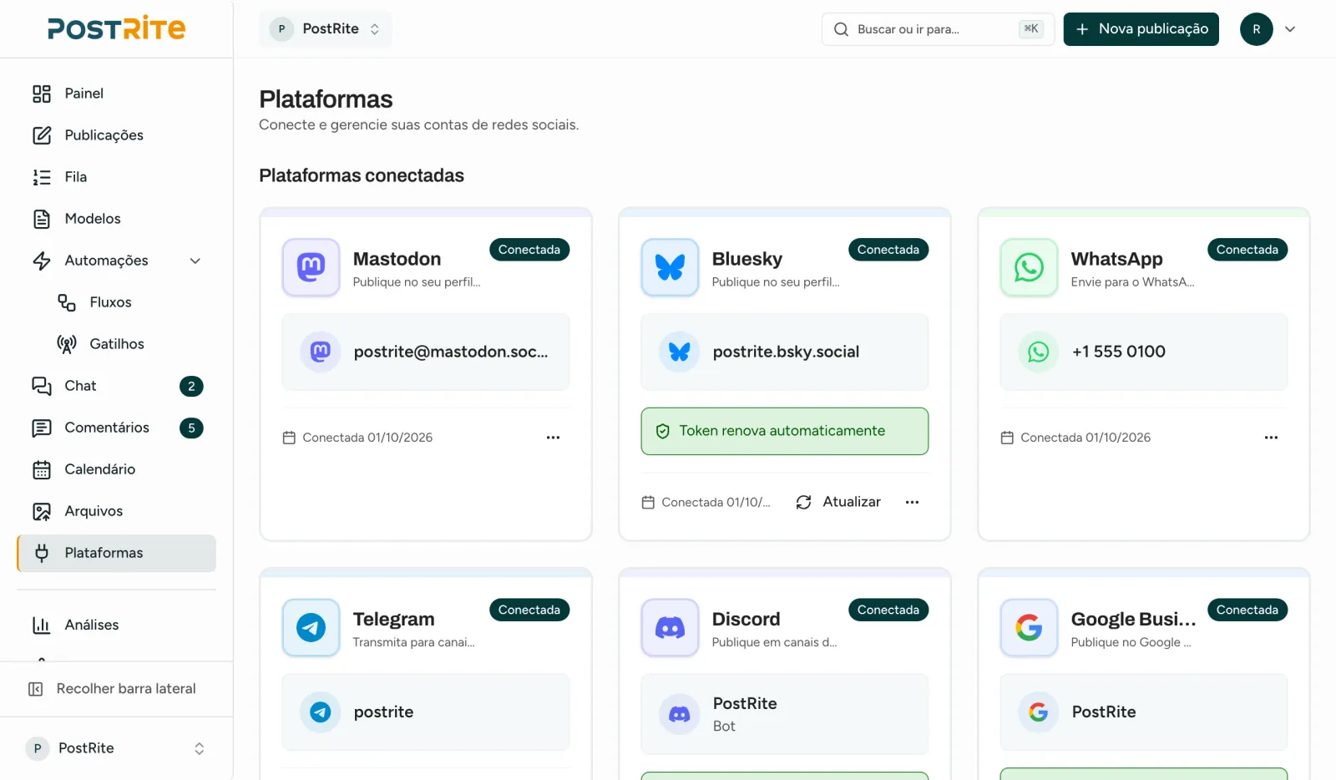The image size is (1336, 780).
Task: Click the WhatsApp platform logo
Action: (x=1029, y=267)
